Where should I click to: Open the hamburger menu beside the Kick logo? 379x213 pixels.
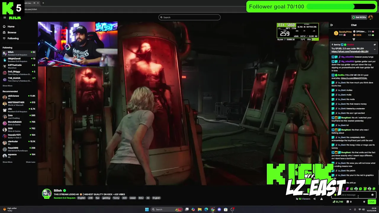click(x=4, y=17)
